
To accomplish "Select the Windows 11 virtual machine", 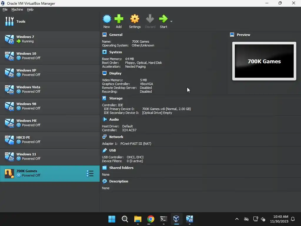I will click(x=50, y=157).
